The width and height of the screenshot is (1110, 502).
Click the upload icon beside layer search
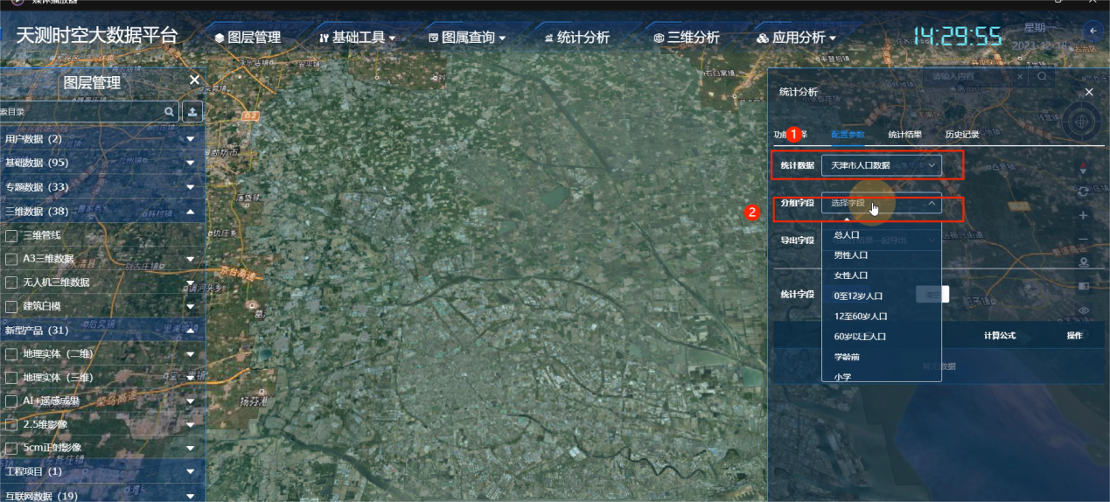[192, 112]
